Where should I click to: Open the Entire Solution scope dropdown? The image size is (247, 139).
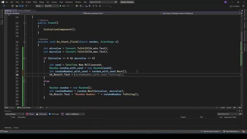click(15, 114)
